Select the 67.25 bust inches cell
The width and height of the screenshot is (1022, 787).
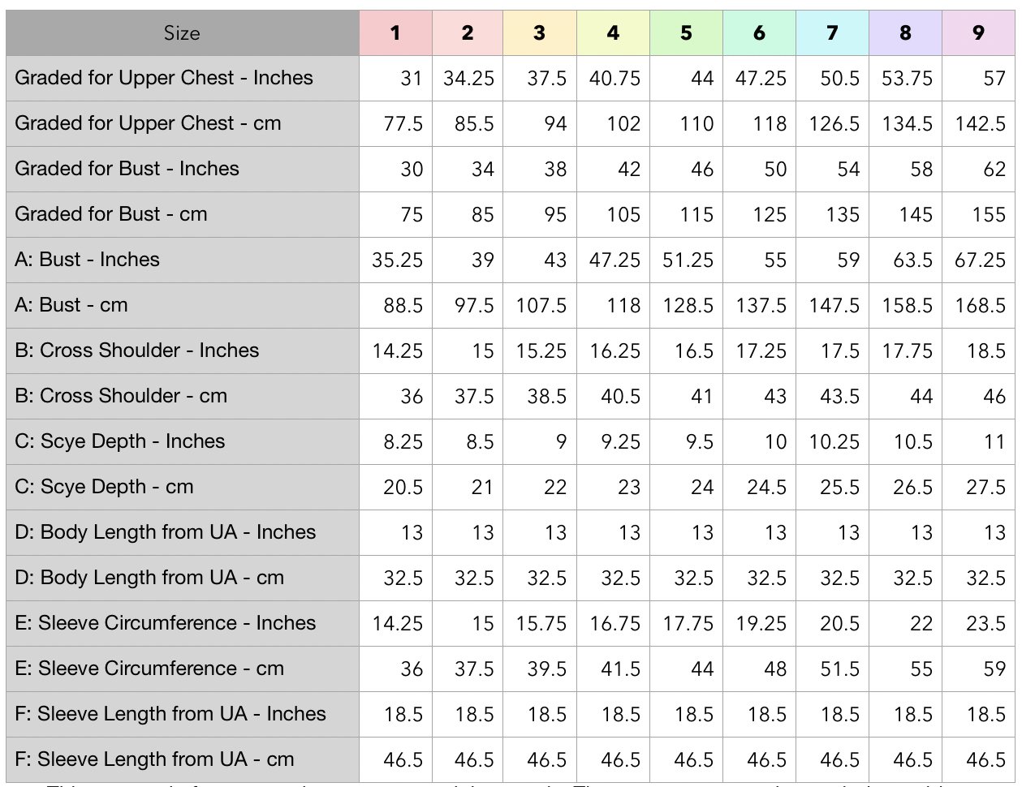(x=981, y=260)
